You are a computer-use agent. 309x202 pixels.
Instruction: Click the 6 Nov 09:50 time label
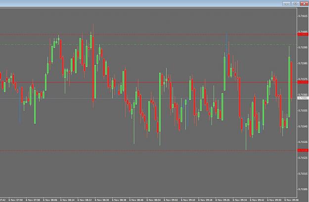[x=274, y=200]
